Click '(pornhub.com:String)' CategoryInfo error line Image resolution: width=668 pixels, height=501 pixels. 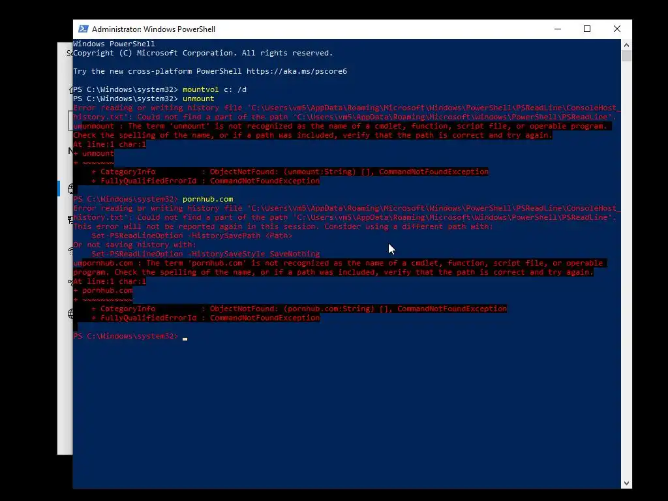299,309
